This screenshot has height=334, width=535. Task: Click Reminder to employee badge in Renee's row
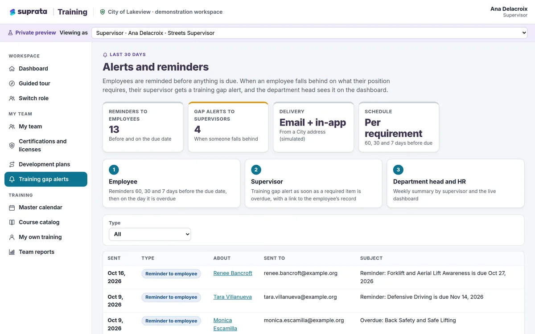(171, 274)
